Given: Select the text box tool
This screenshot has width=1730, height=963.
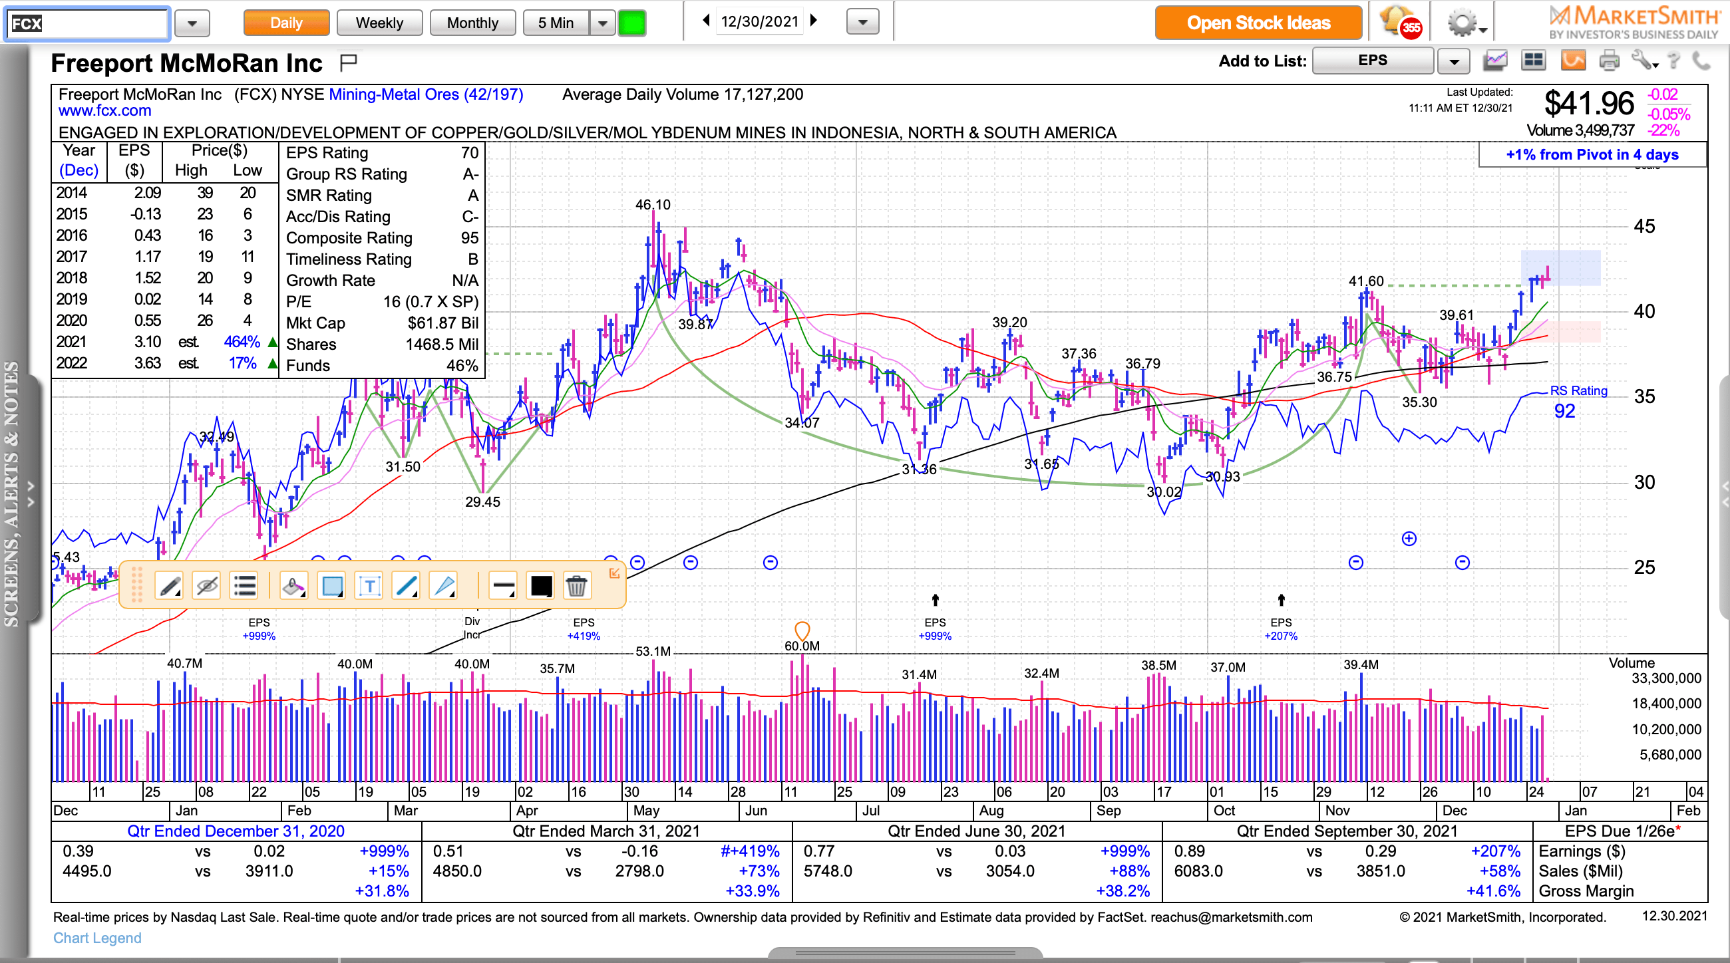Looking at the screenshot, I should [369, 586].
